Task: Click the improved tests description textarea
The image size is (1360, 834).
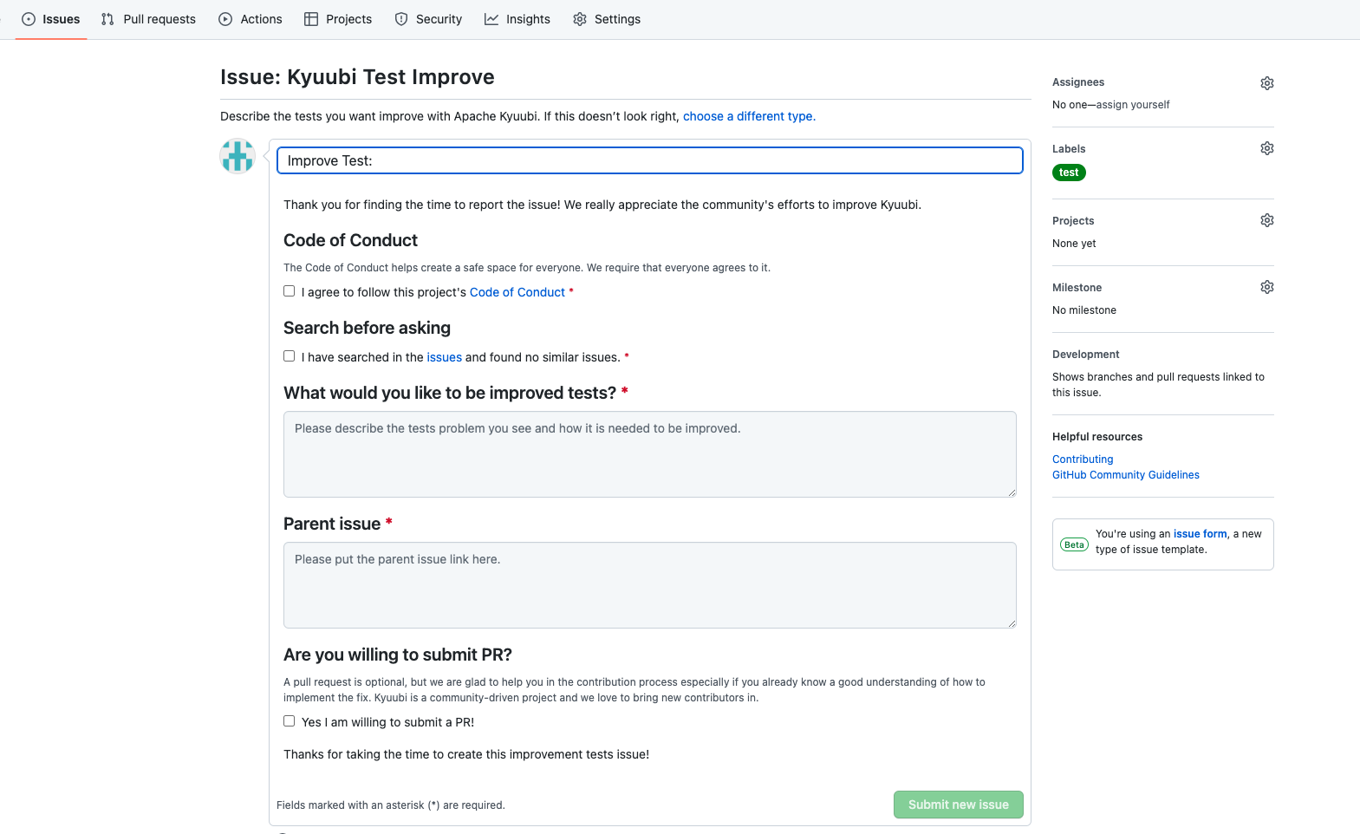Action: (650, 454)
